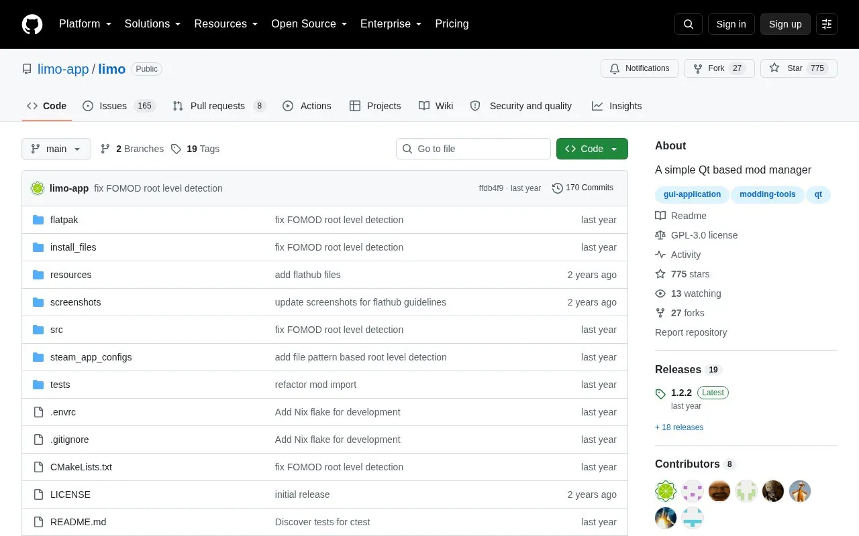The image size is (859, 536).
Task: Expand the Solutions menu
Action: coord(153,24)
